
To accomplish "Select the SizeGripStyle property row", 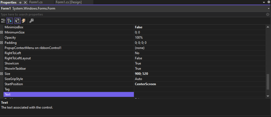I will 69,79.
